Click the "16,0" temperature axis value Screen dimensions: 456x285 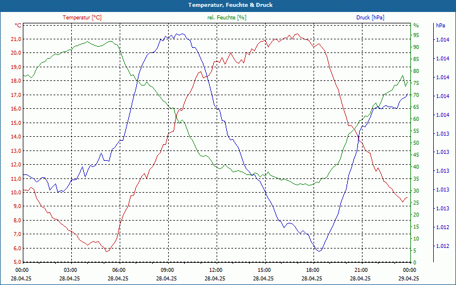click(x=16, y=109)
